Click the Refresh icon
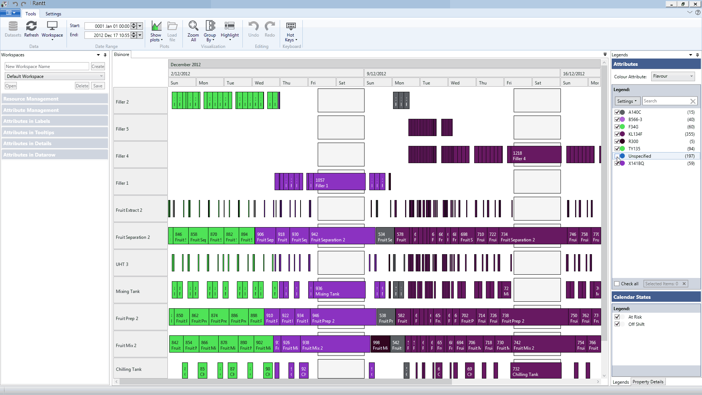Image resolution: width=702 pixels, height=395 pixels. coord(31,27)
